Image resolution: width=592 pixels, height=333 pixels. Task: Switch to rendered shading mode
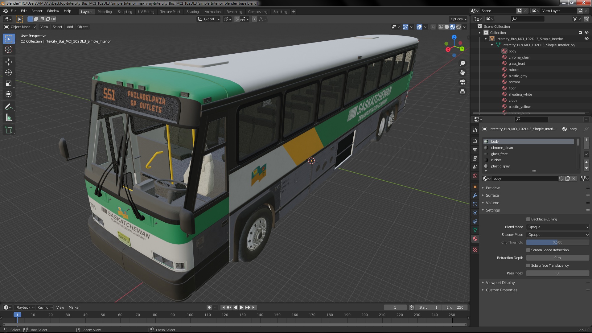point(458,27)
